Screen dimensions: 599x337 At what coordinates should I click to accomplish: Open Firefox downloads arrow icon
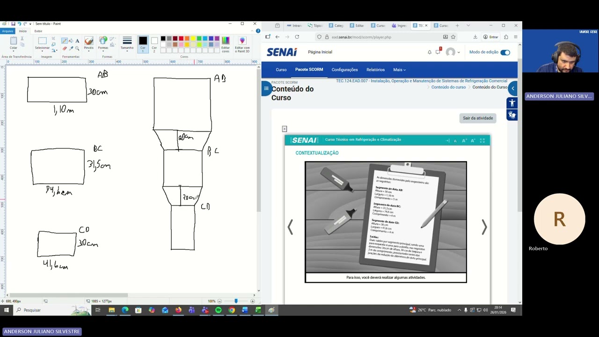[475, 37]
